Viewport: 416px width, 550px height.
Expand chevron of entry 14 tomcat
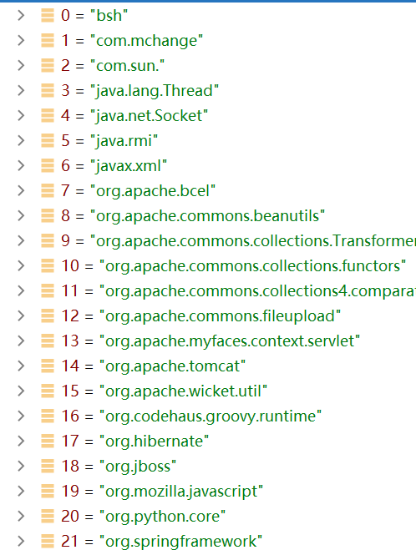coord(21,366)
